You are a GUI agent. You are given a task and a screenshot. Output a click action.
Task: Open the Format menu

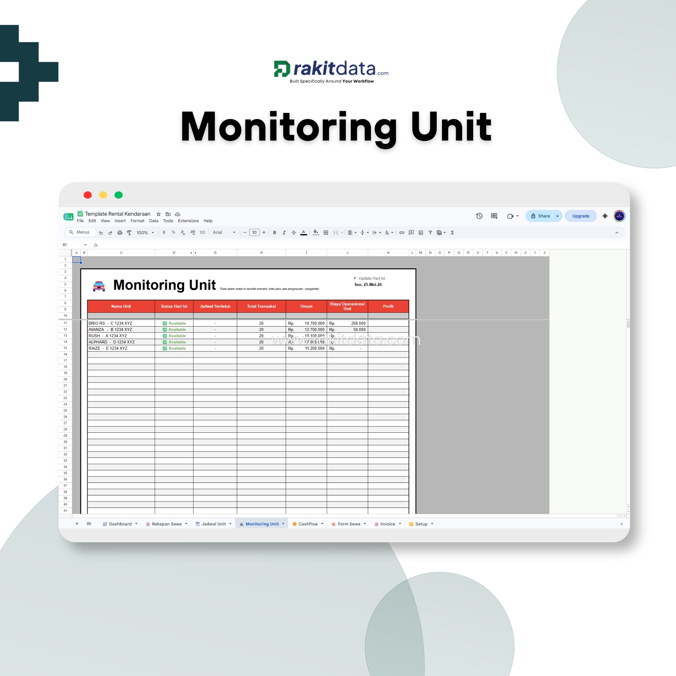137,221
